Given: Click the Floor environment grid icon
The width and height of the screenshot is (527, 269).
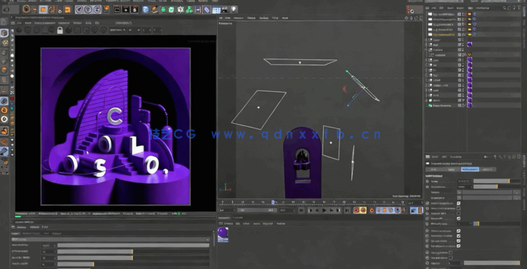Looking at the screenshot, I should (x=216, y=10).
